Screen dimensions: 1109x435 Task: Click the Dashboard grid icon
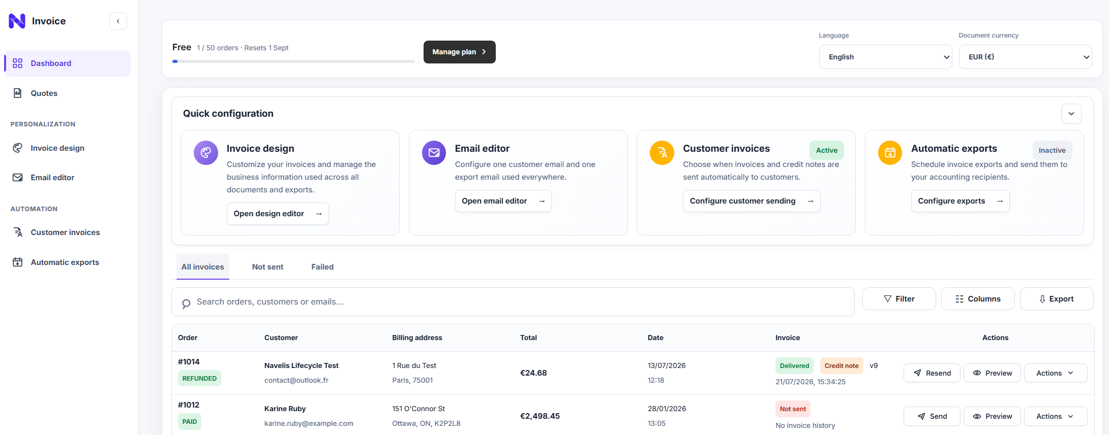point(18,63)
